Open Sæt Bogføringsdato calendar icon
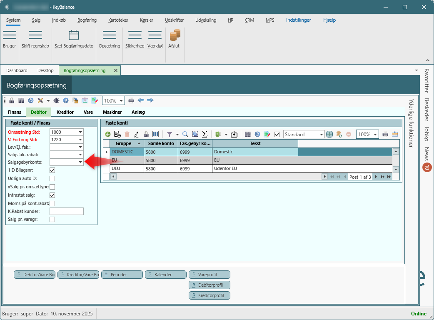Screen dimensions: 434x320 pyautogui.click(x=74, y=35)
